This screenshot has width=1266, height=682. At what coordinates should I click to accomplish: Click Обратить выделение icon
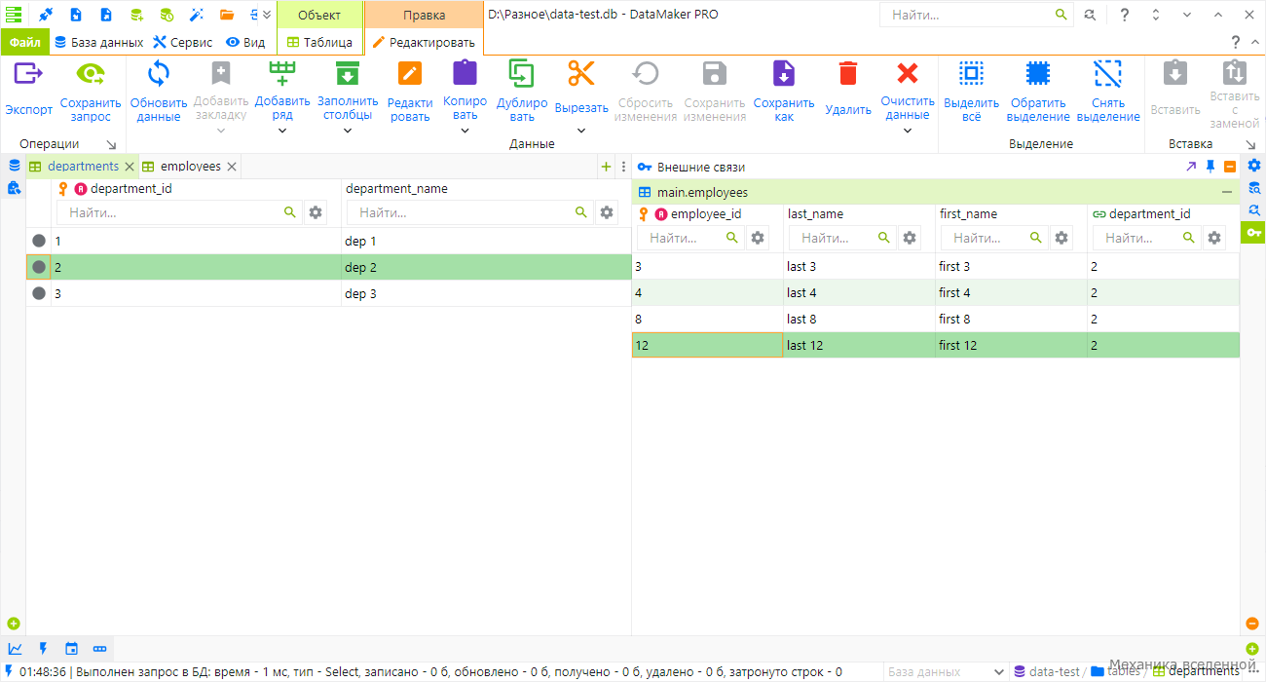(x=1038, y=74)
